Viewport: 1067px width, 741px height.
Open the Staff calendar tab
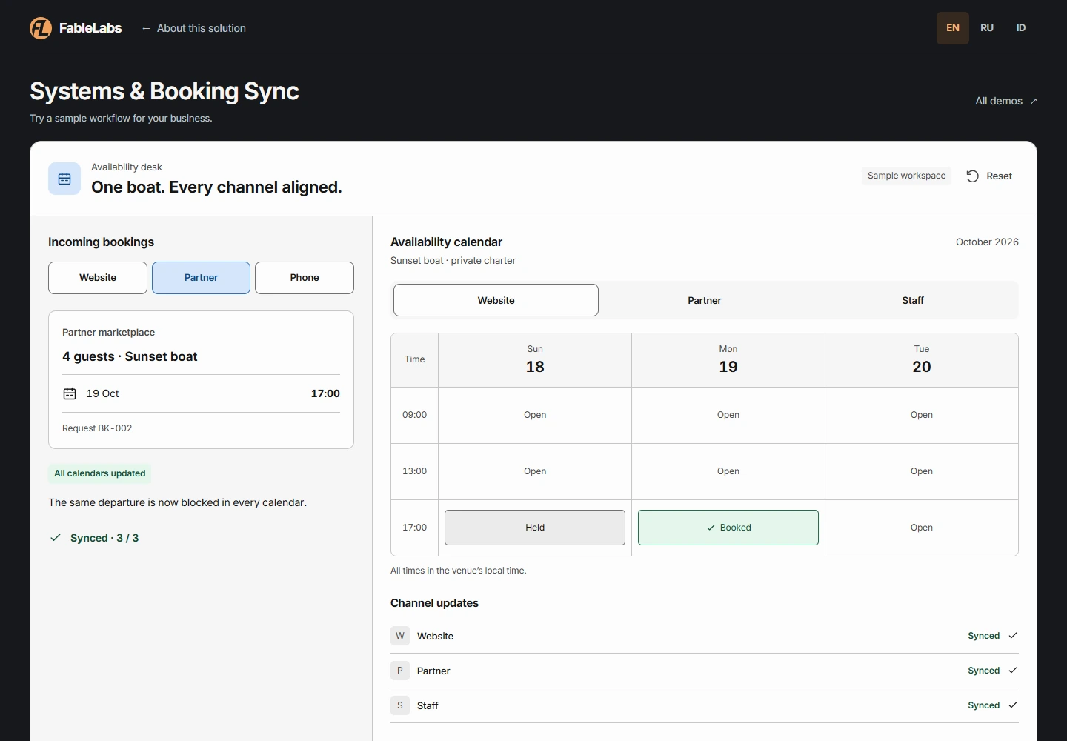(x=913, y=300)
